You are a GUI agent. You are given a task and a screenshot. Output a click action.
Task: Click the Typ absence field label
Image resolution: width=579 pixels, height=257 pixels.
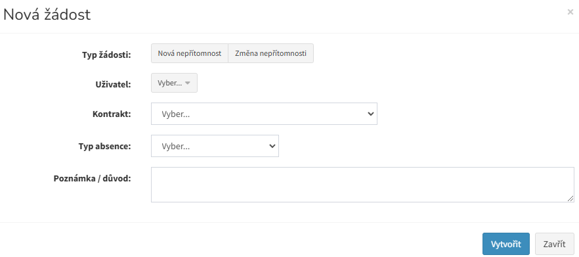click(x=105, y=146)
